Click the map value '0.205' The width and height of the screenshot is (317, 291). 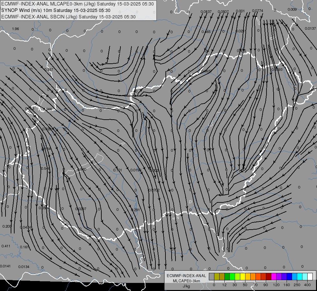[x=7, y=226]
